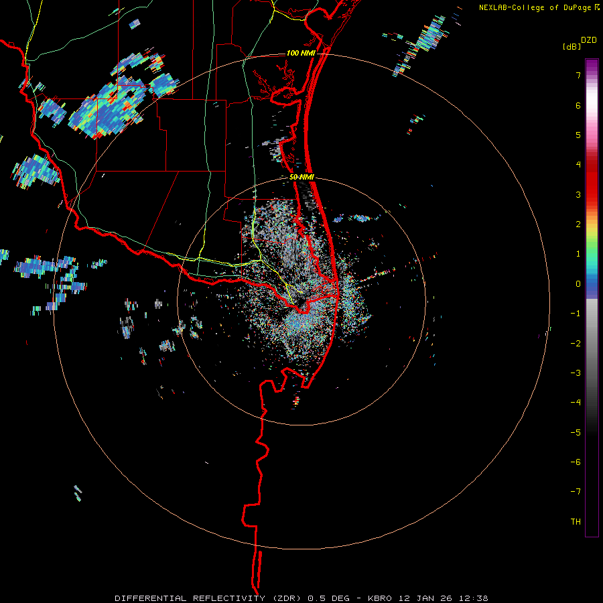Click the 3 value on the scale
Viewport: 603px width, 603px height.
[578, 194]
